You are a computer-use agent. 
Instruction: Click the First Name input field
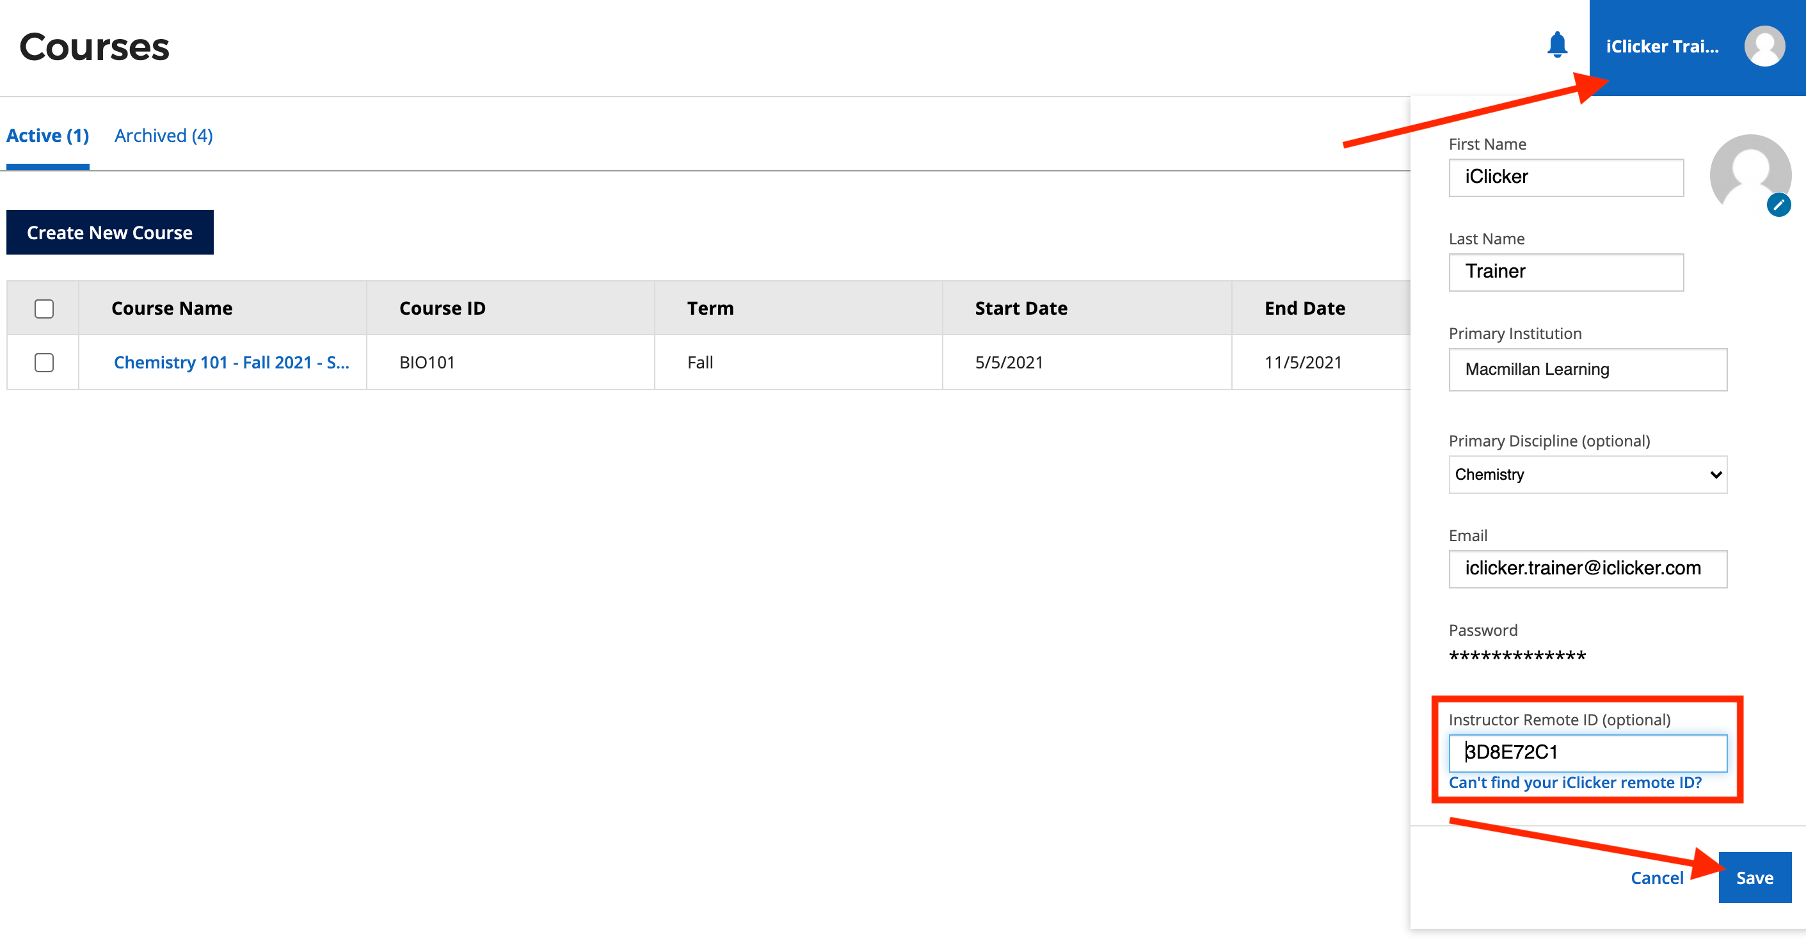point(1565,177)
